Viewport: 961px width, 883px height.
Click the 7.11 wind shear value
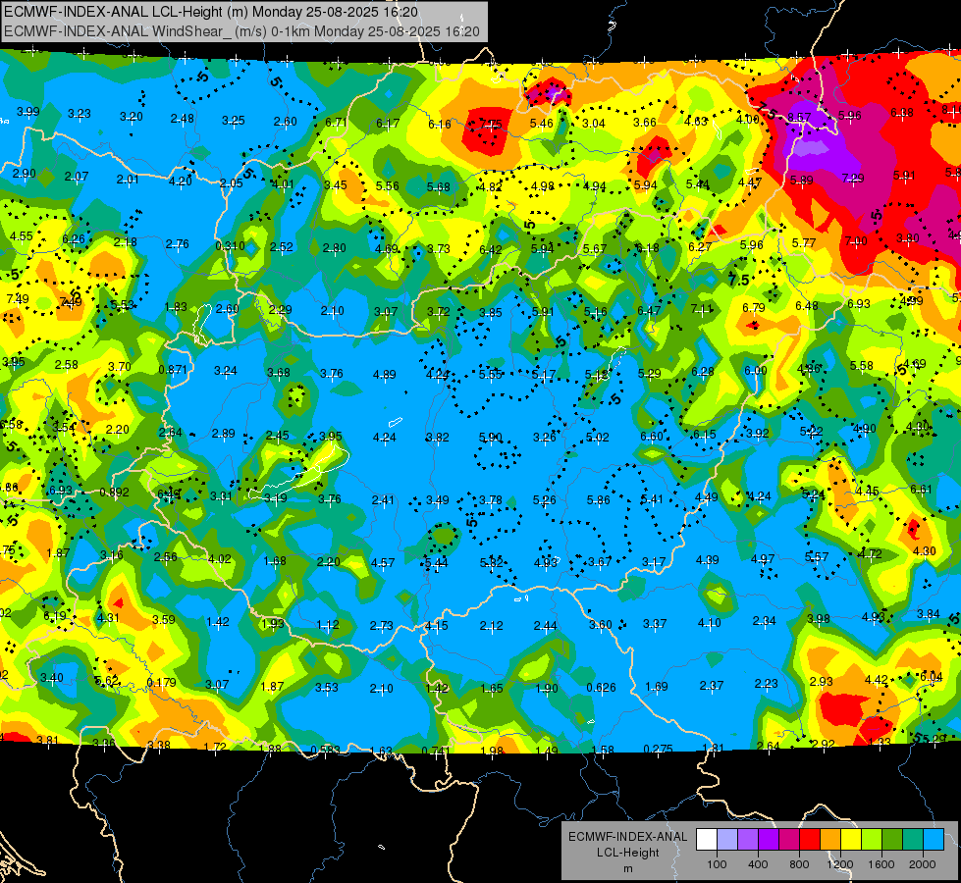tap(702, 308)
